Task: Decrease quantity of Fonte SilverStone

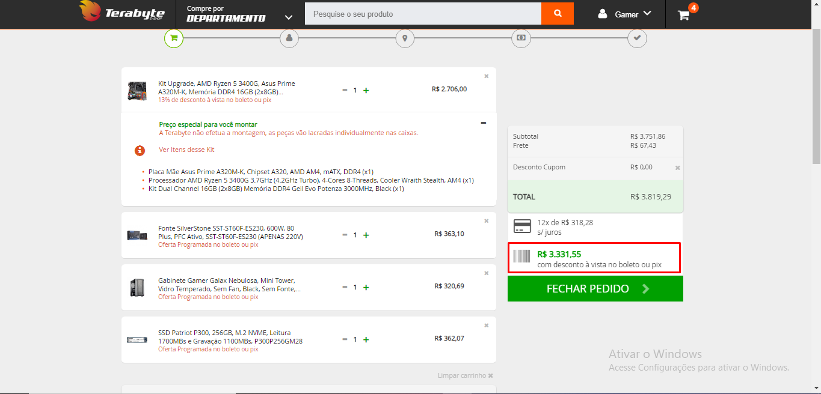Action: click(345, 235)
